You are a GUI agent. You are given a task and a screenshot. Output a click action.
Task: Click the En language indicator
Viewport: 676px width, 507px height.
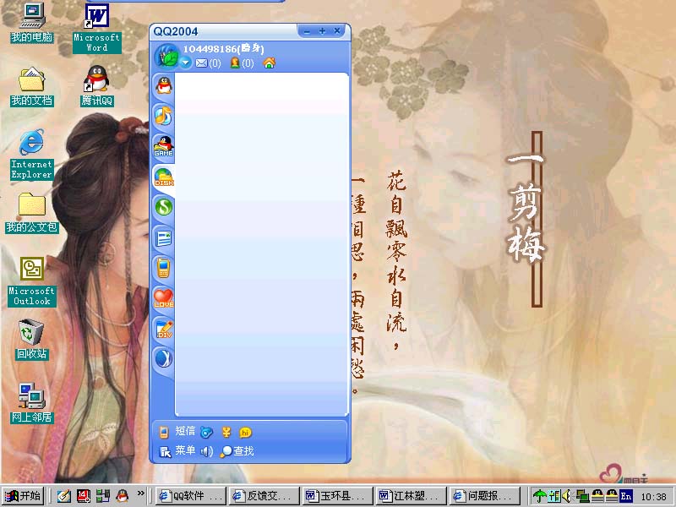pyautogui.click(x=625, y=496)
